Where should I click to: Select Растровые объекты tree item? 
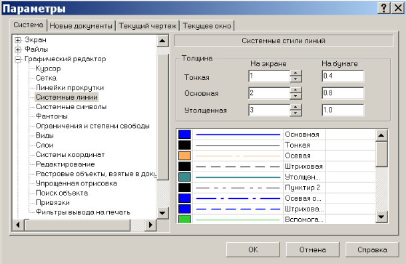point(96,174)
